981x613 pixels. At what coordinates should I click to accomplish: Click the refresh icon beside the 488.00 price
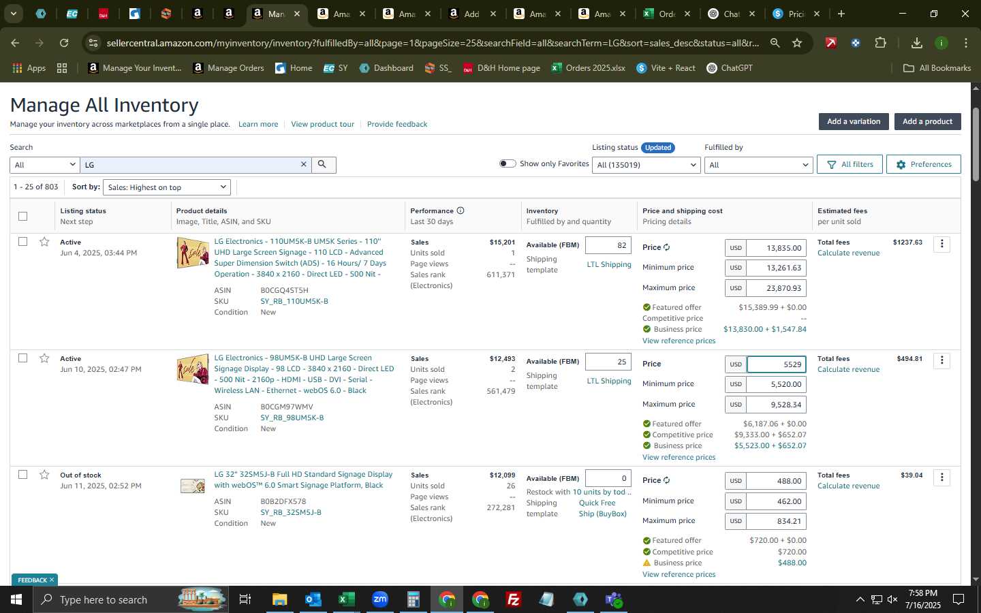[666, 480]
